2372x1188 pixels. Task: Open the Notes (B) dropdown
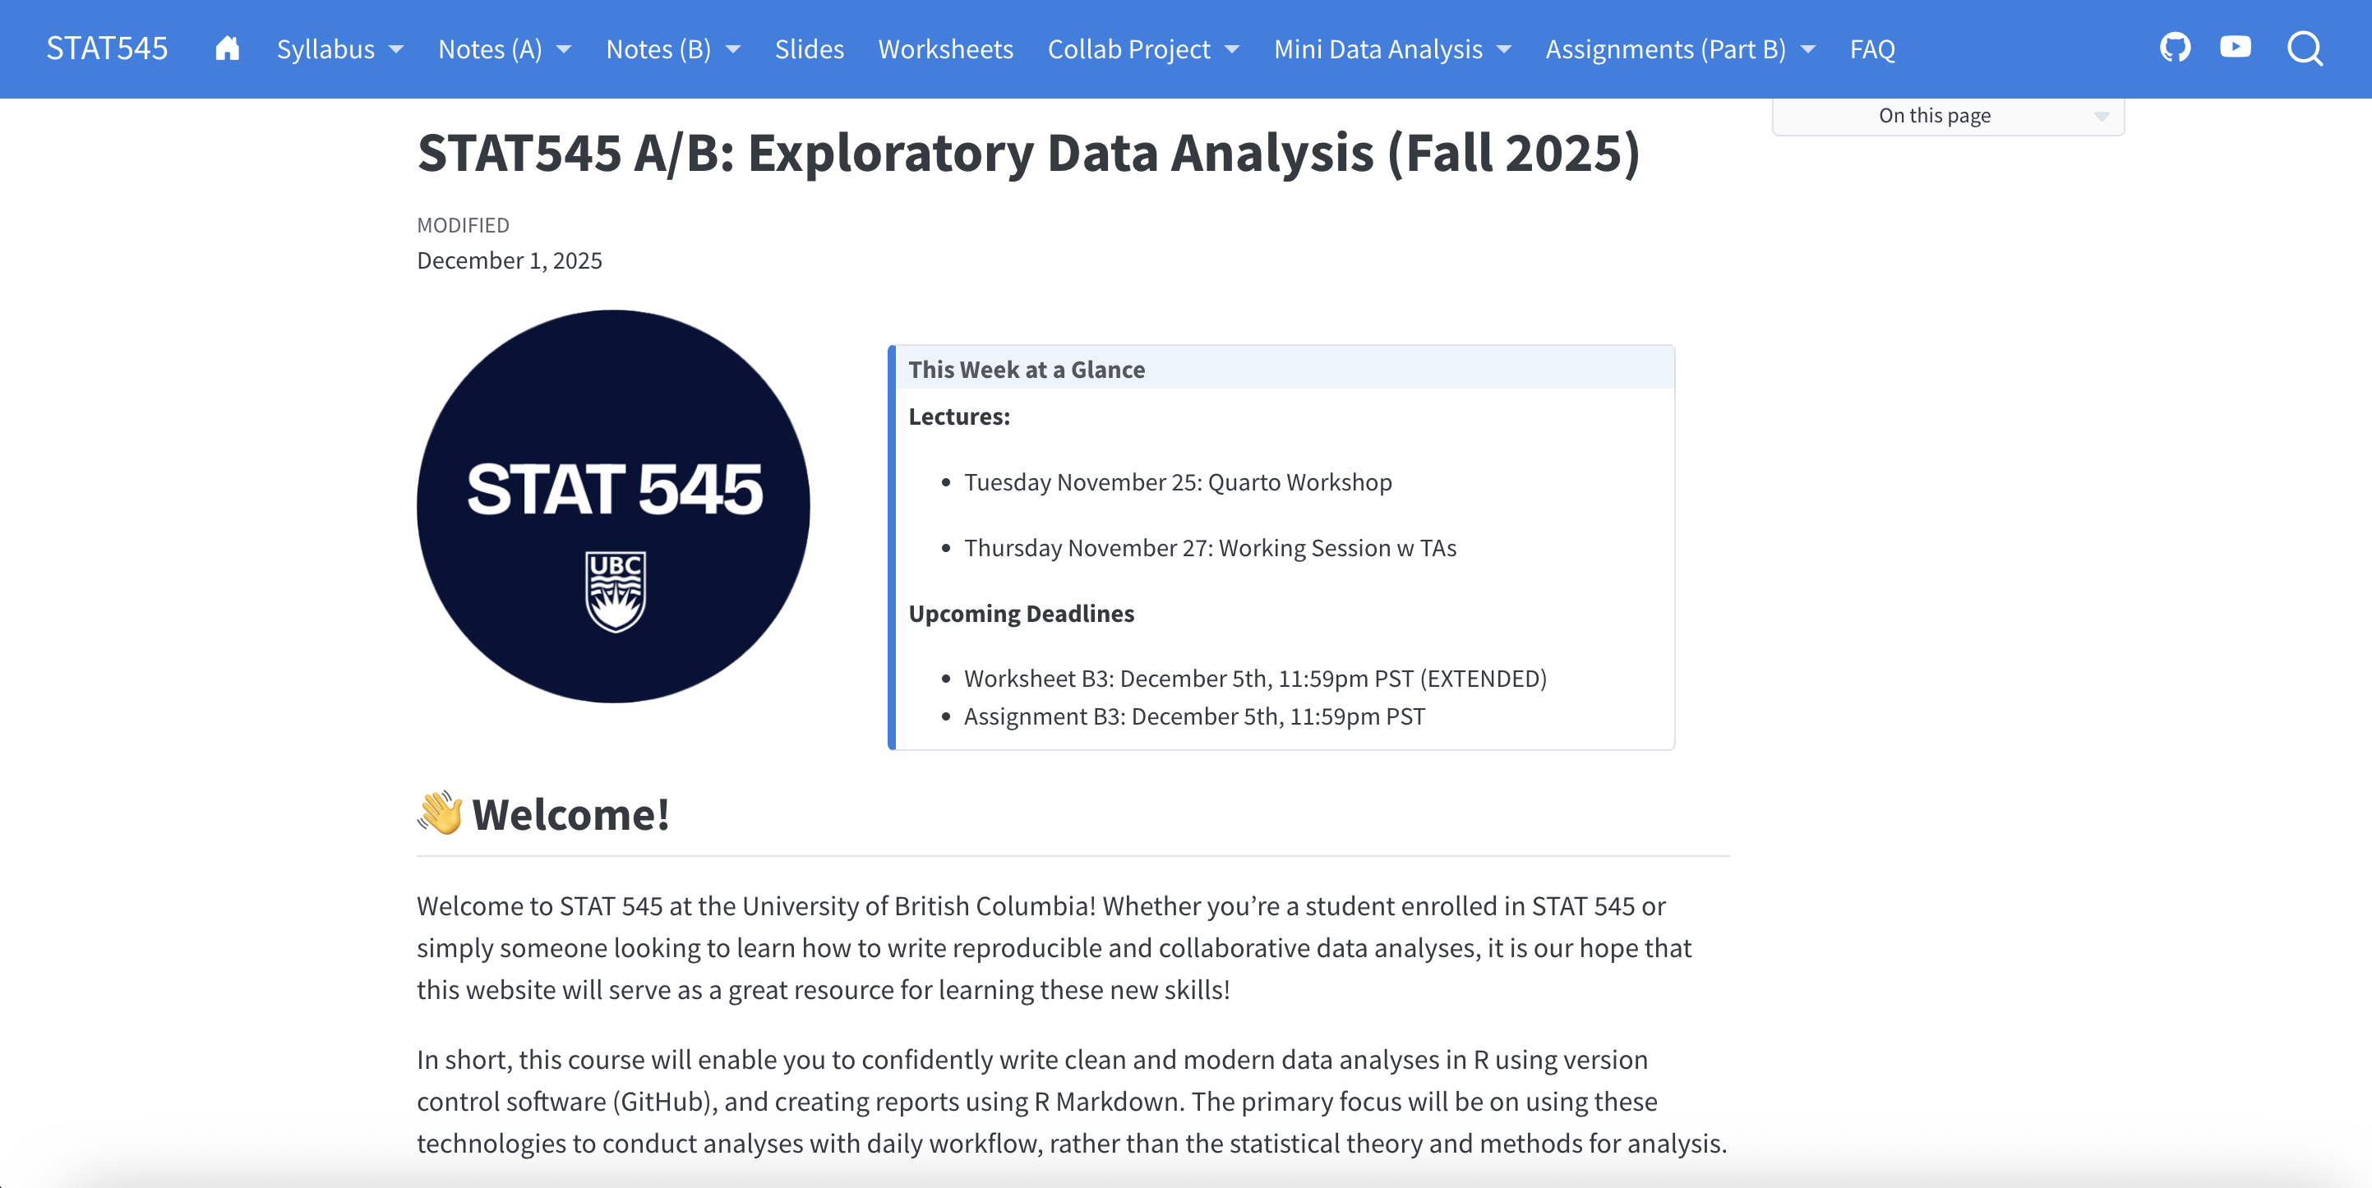[x=672, y=48]
